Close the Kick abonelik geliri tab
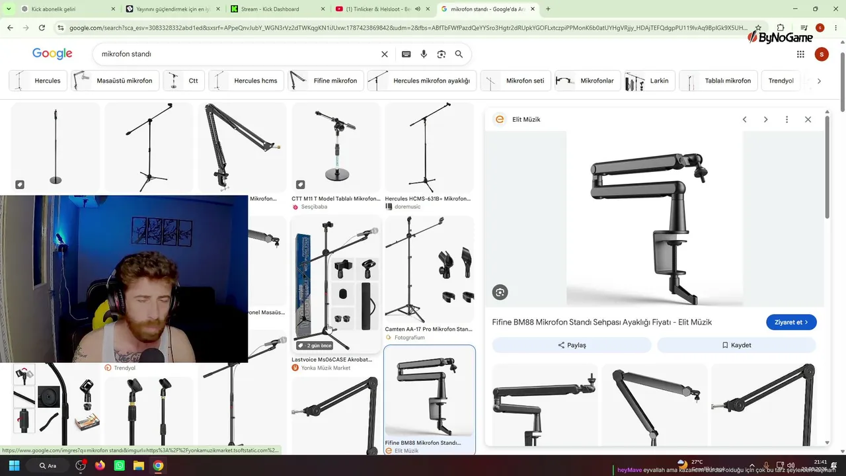This screenshot has height=476, width=846. coord(113,9)
